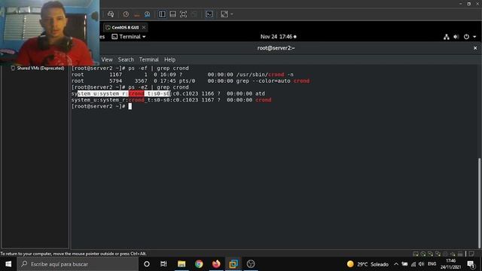Screen dimensions: 482x271
Task: Open OBS Studio from taskbar
Action: [251, 264]
